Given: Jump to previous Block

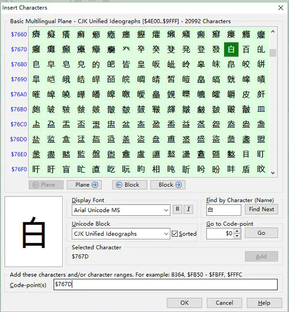Looking at the screenshot, I should 129,185.
